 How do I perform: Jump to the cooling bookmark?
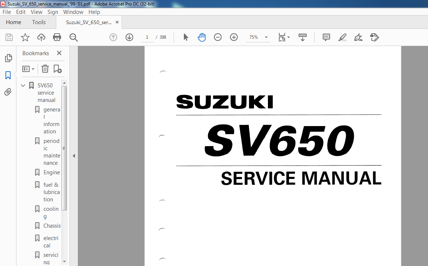(51, 213)
